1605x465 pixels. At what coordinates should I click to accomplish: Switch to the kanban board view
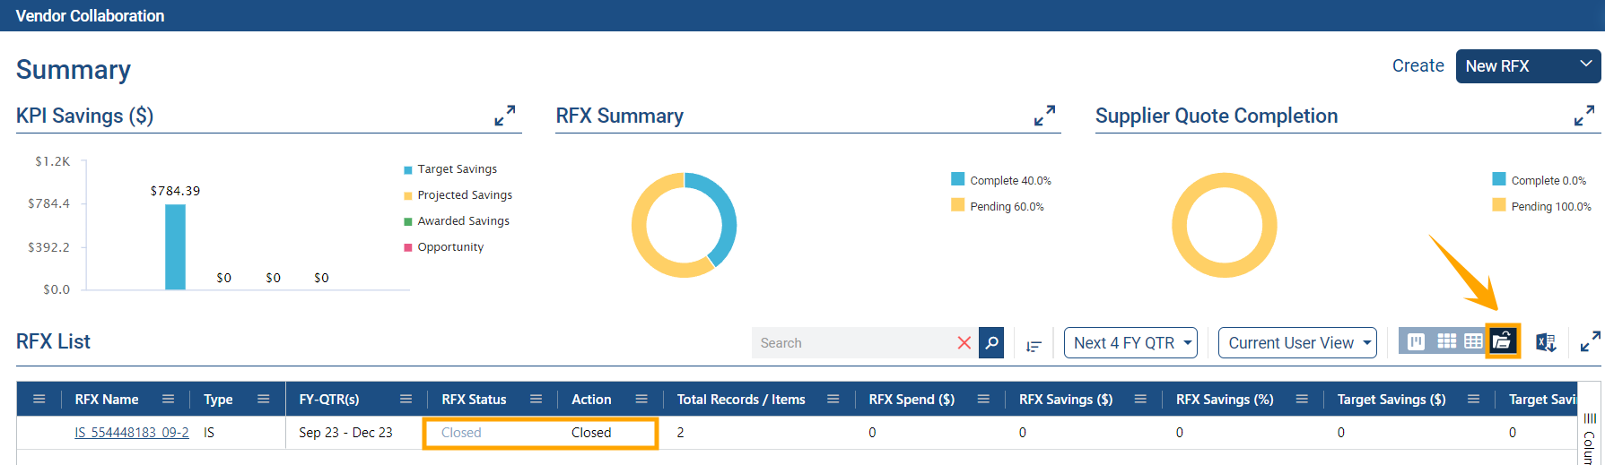click(x=1416, y=341)
